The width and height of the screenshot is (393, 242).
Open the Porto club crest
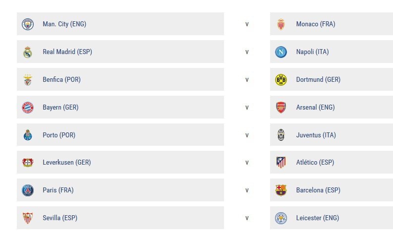[28, 135]
